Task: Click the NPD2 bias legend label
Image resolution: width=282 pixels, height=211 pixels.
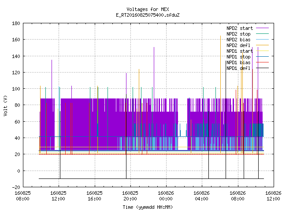Action: click(238, 40)
